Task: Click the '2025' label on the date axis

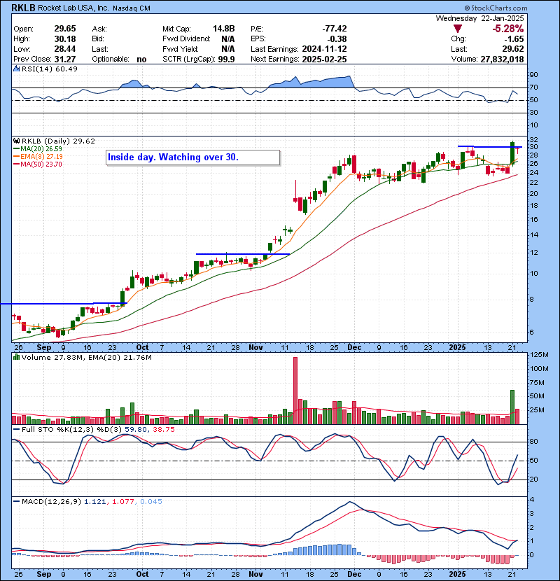Action: click(x=458, y=346)
